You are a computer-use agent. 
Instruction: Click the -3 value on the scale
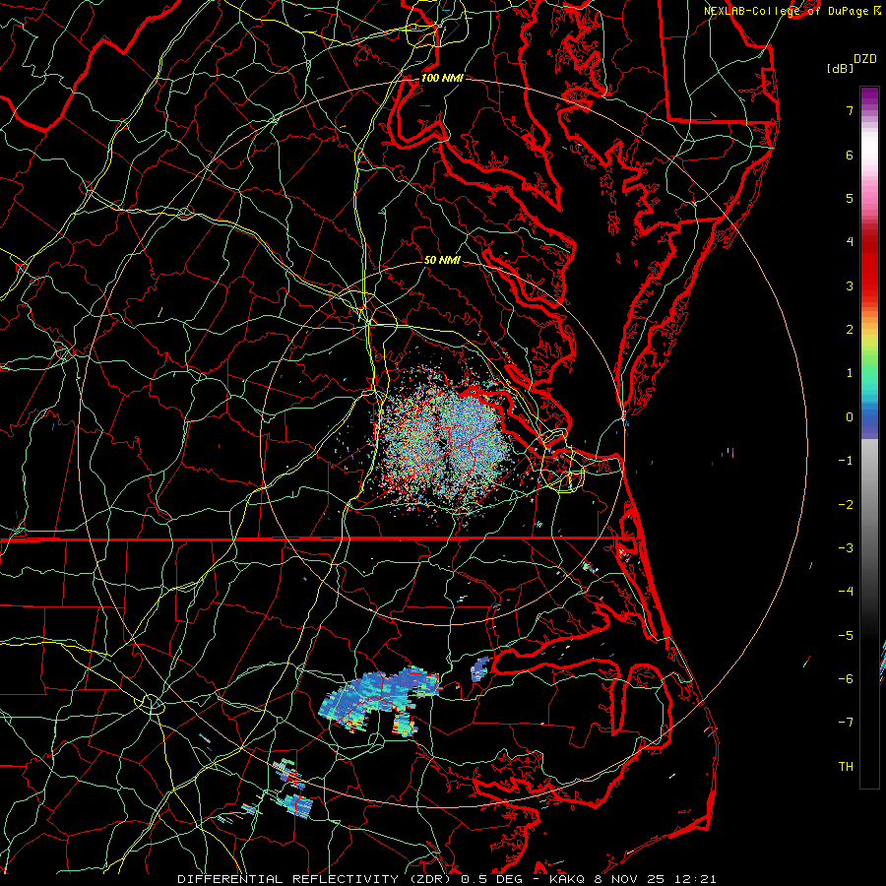846,548
